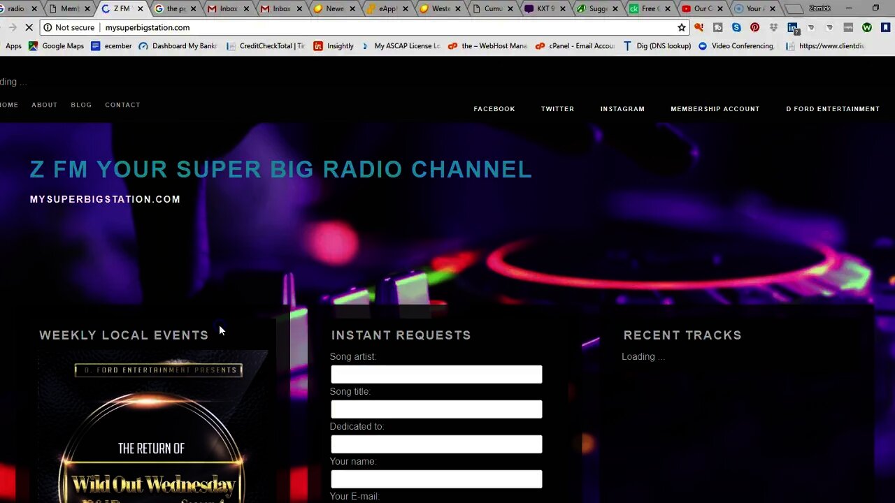
Task: Click the address bar URL
Action: [147, 27]
